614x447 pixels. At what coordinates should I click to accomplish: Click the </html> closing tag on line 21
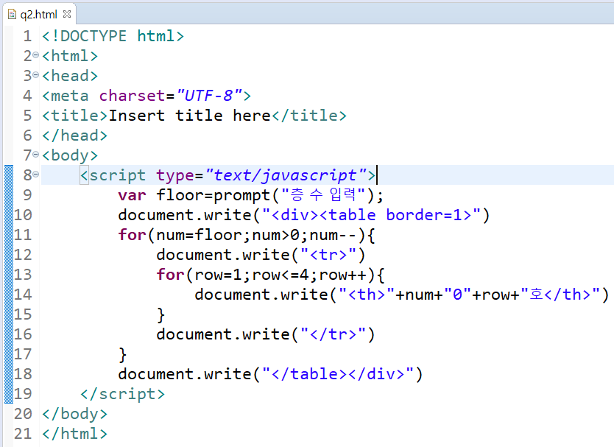click(74, 434)
